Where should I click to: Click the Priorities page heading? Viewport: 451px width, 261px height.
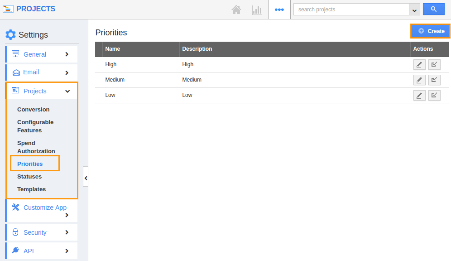111,33
